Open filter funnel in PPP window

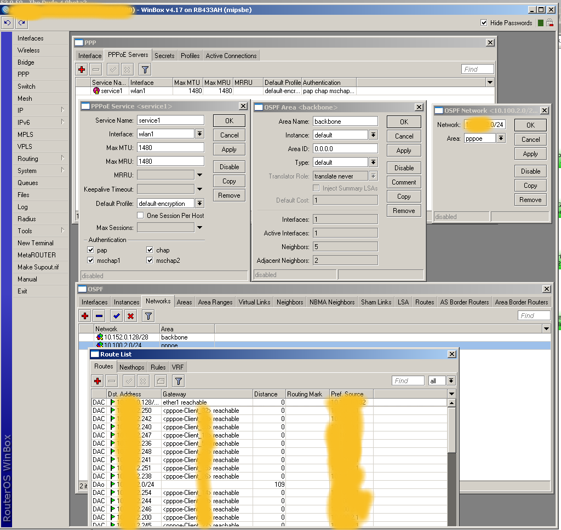[x=145, y=70]
